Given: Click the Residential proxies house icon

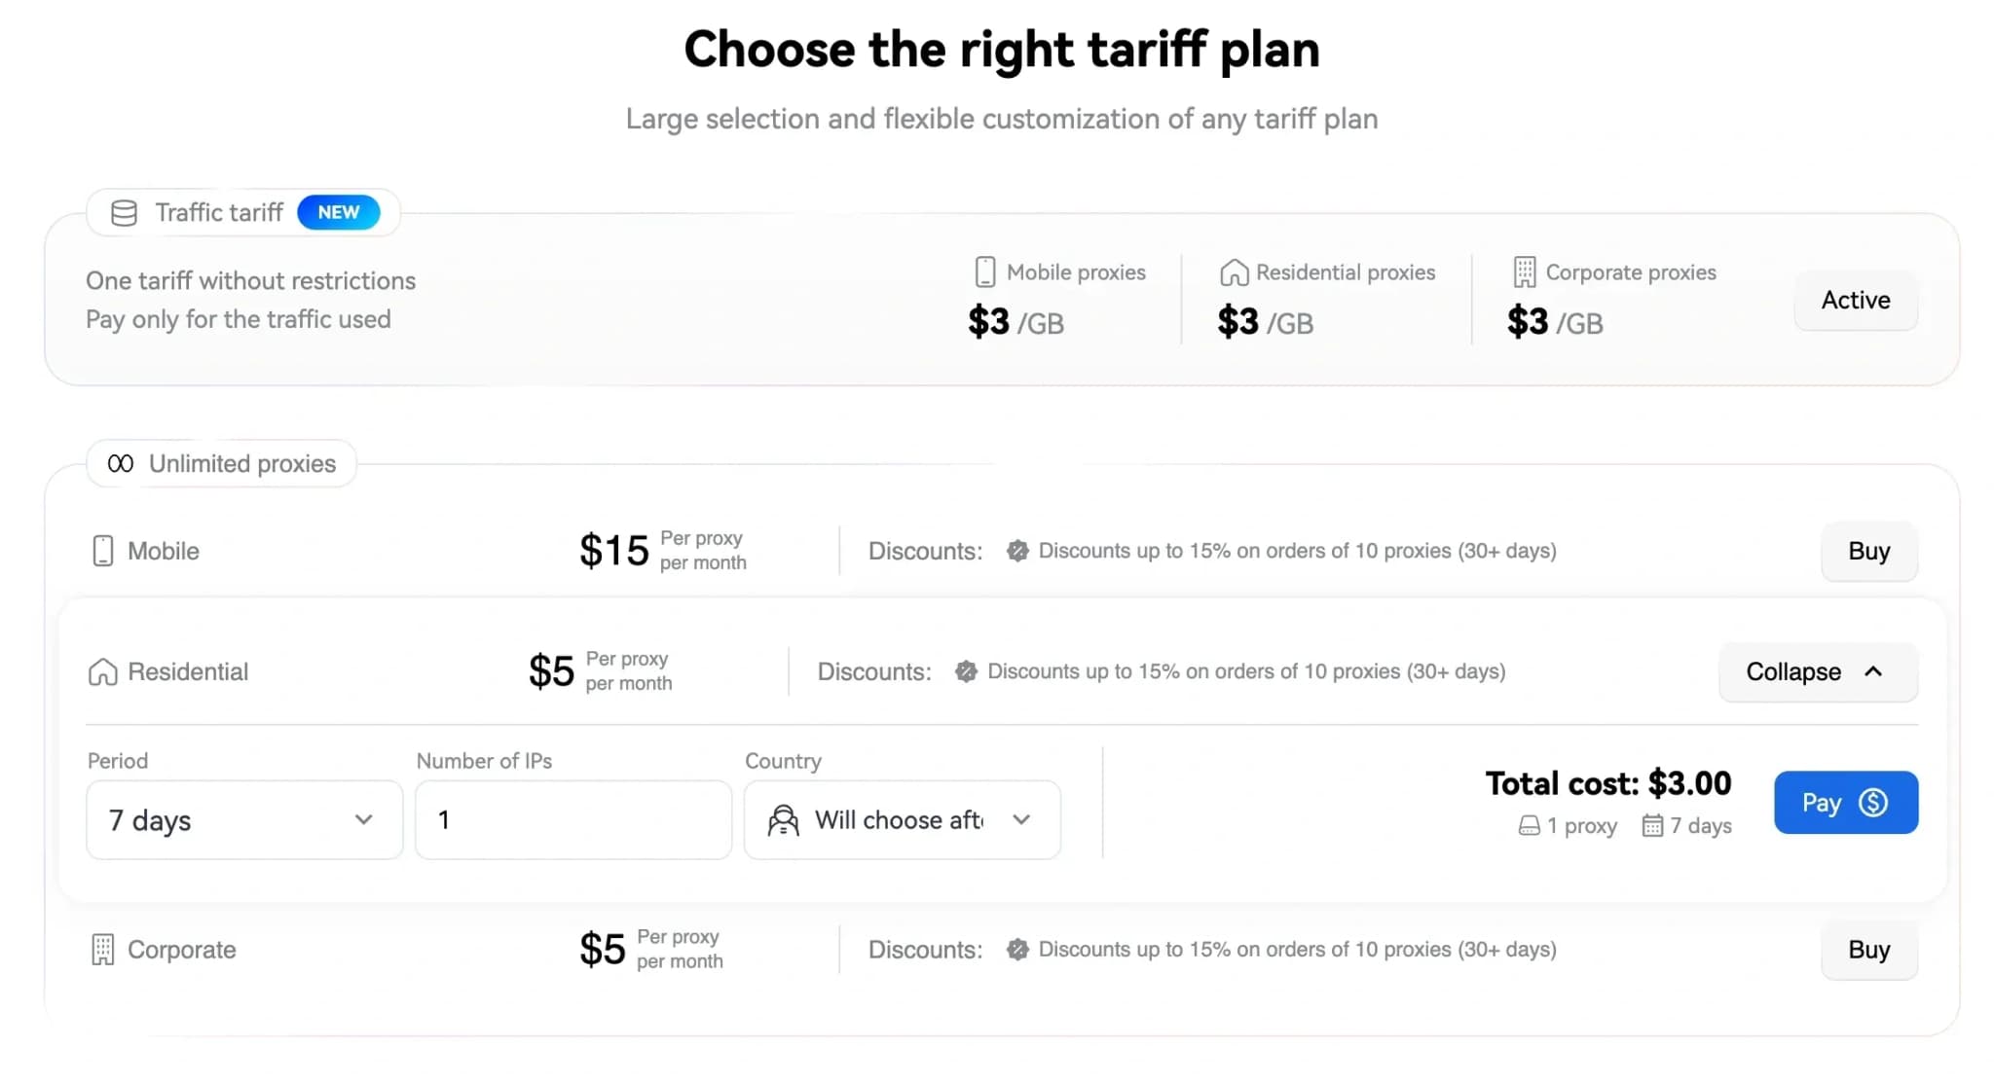Looking at the screenshot, I should pos(1234,272).
